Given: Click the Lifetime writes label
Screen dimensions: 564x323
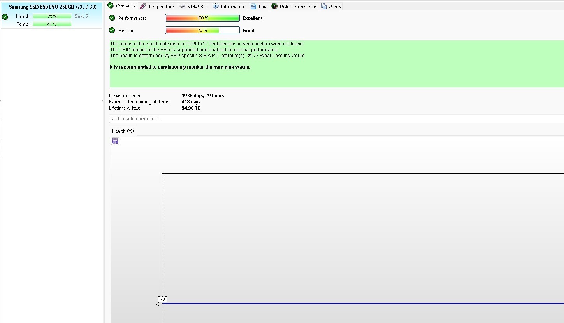Looking at the screenshot, I should pyautogui.click(x=125, y=108).
